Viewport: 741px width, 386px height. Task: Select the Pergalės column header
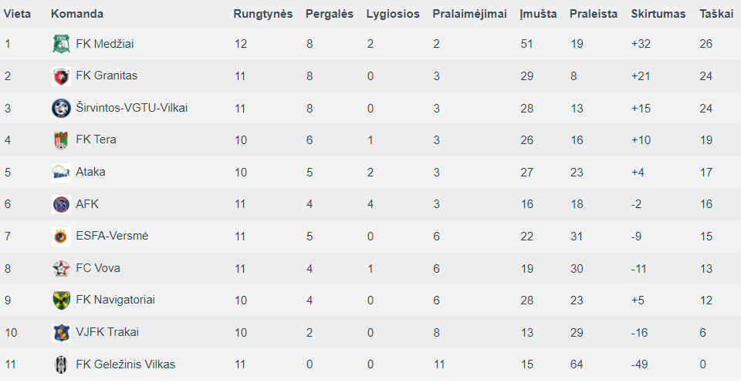[330, 14]
